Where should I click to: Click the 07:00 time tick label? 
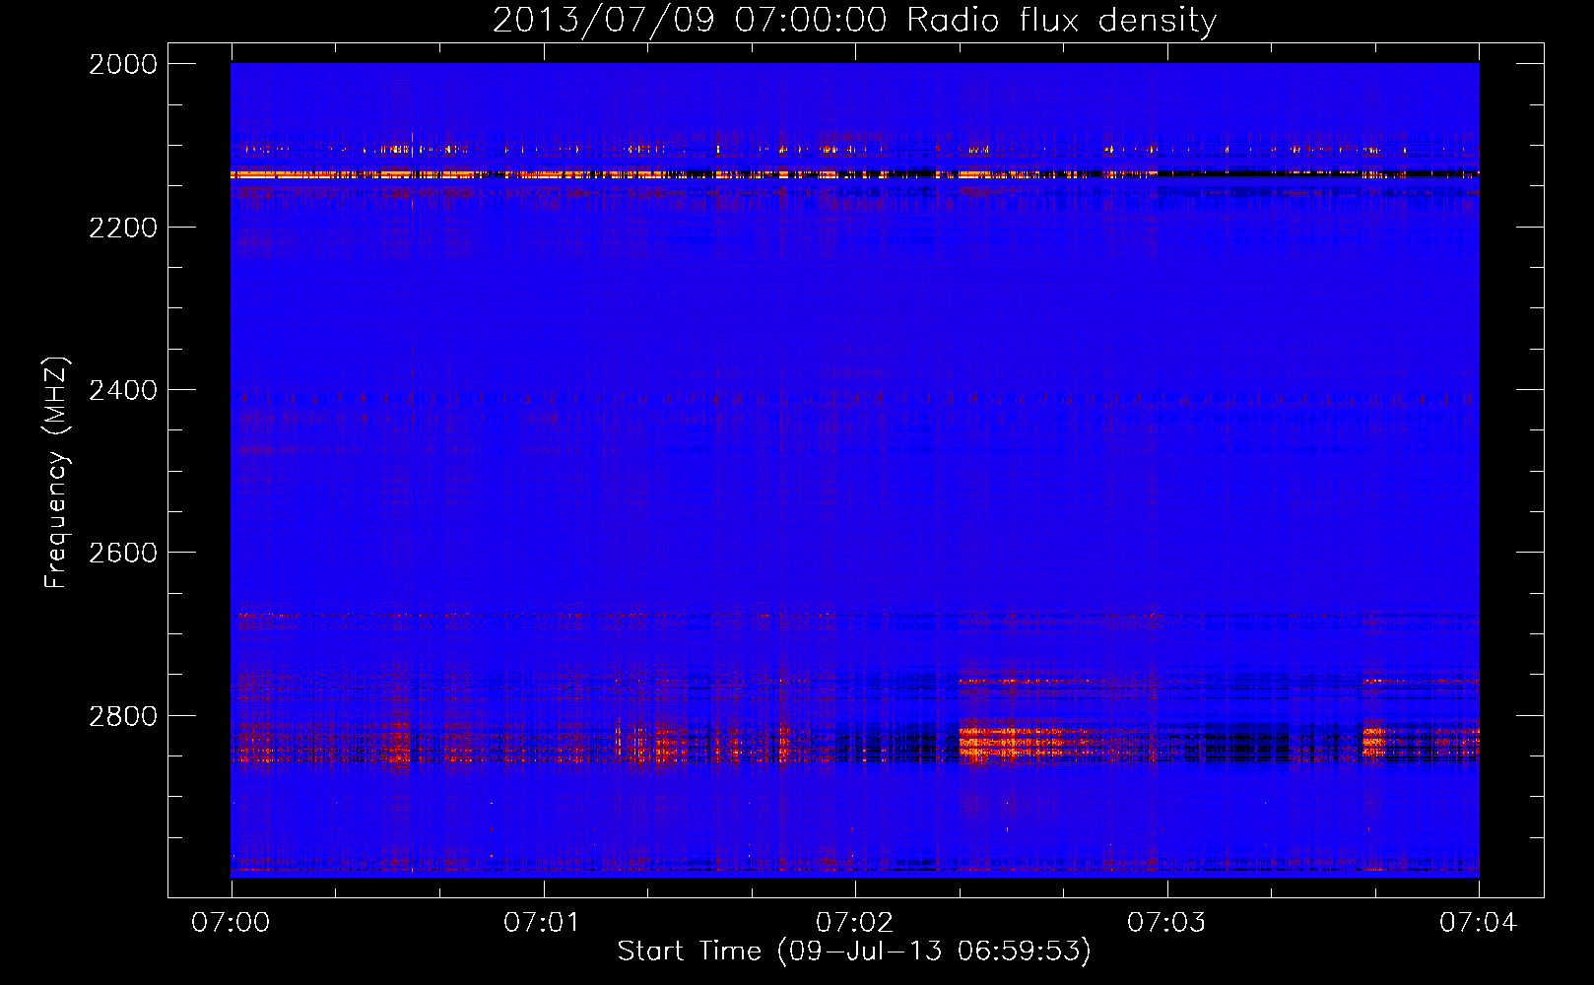(231, 922)
